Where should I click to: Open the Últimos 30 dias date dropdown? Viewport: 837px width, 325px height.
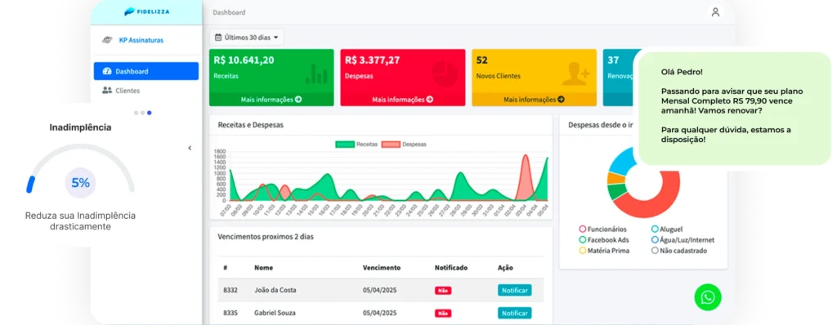(247, 38)
